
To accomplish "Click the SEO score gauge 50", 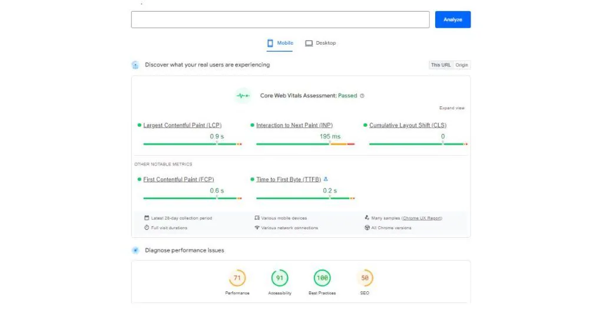I will coord(365,278).
